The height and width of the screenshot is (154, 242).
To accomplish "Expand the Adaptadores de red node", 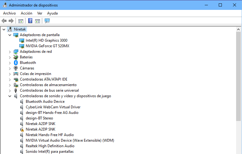I will pyautogui.click(x=10, y=52).
